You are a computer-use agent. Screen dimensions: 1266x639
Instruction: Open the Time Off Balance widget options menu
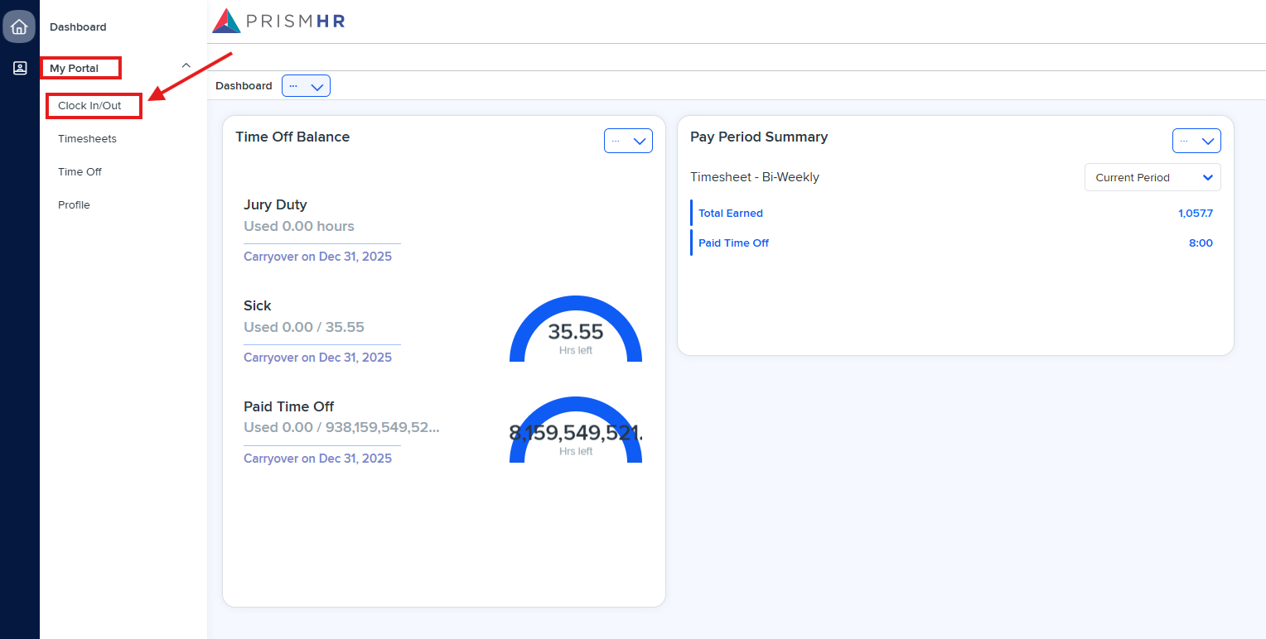click(627, 140)
